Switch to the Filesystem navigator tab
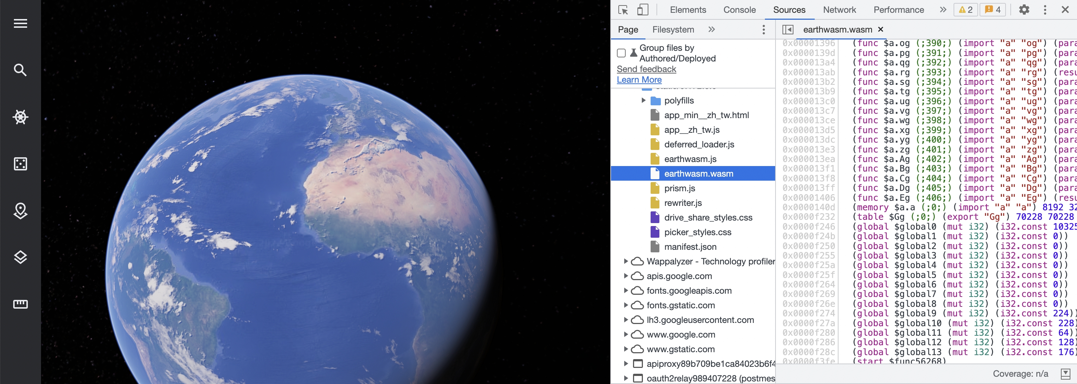This screenshot has height=384, width=1077. [673, 29]
